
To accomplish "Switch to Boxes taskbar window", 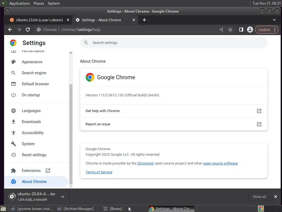I will pyautogui.click(x=113, y=209).
